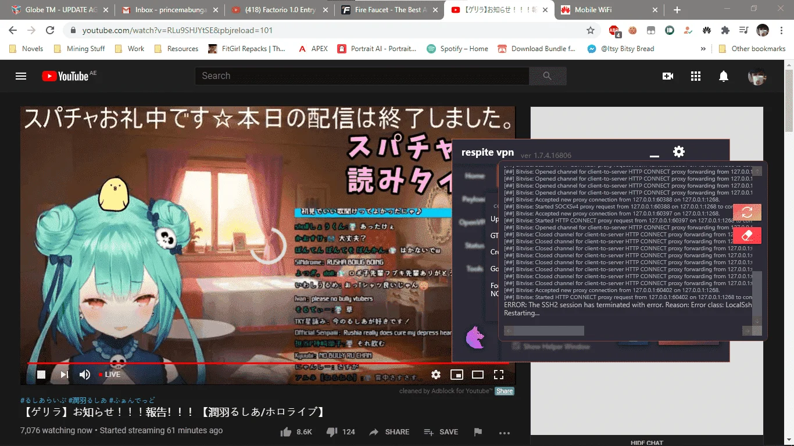
Task: Like the video with 8.6K thumbs up
Action: click(x=296, y=432)
